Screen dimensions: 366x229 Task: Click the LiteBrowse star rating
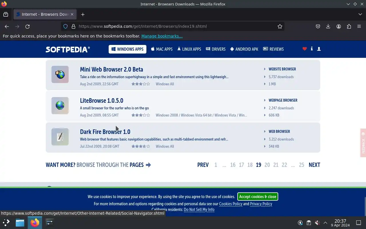pos(141,115)
